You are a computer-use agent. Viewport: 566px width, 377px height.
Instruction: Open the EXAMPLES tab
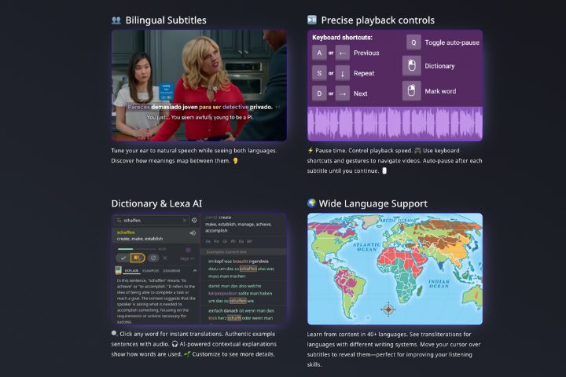pos(152,270)
